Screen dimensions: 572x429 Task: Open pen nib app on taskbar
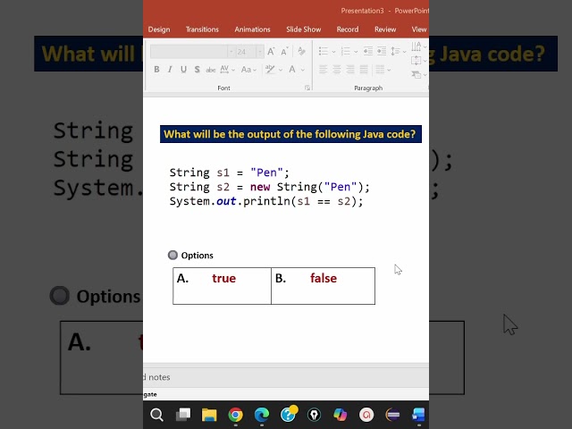pos(314,415)
